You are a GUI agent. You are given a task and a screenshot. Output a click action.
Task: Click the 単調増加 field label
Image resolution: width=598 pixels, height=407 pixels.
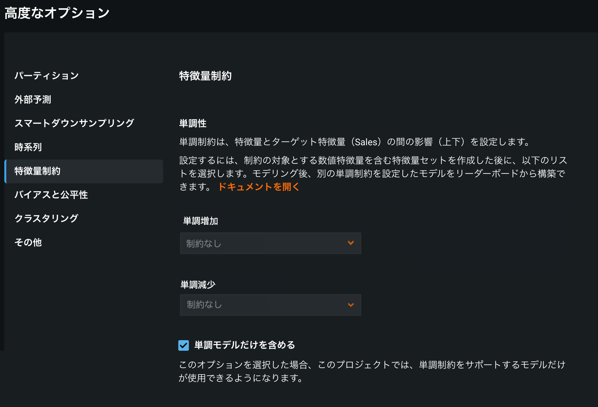click(200, 221)
